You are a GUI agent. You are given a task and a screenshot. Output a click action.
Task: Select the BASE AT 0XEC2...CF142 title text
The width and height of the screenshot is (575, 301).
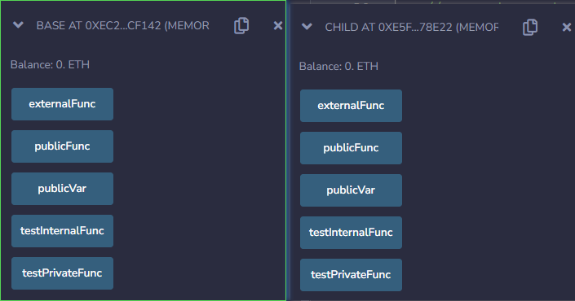click(123, 25)
